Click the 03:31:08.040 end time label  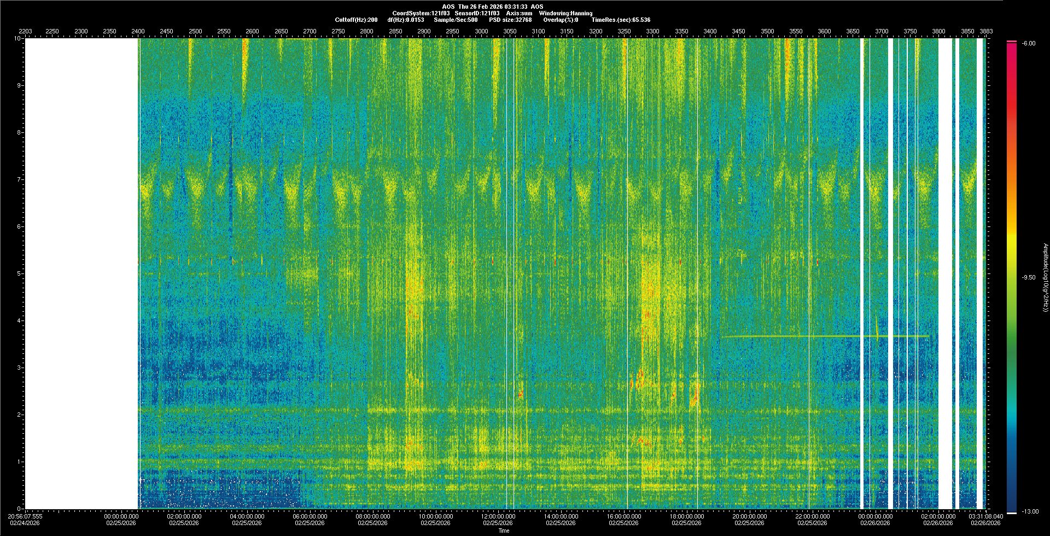point(986,516)
